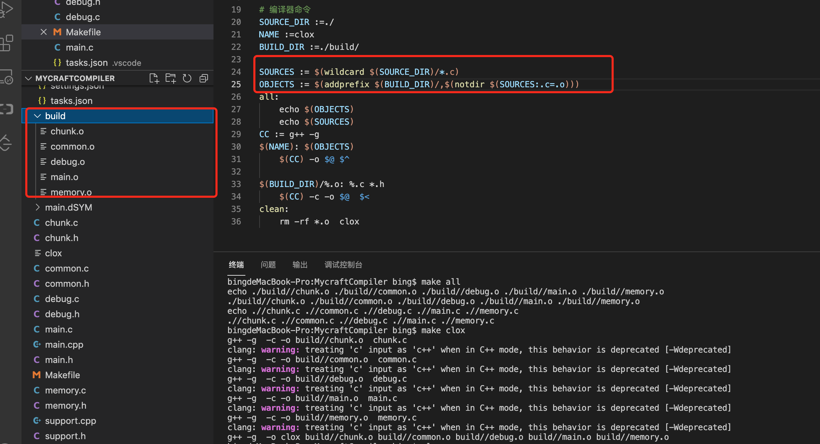Open chunk.c in explorer

[x=117, y=223]
